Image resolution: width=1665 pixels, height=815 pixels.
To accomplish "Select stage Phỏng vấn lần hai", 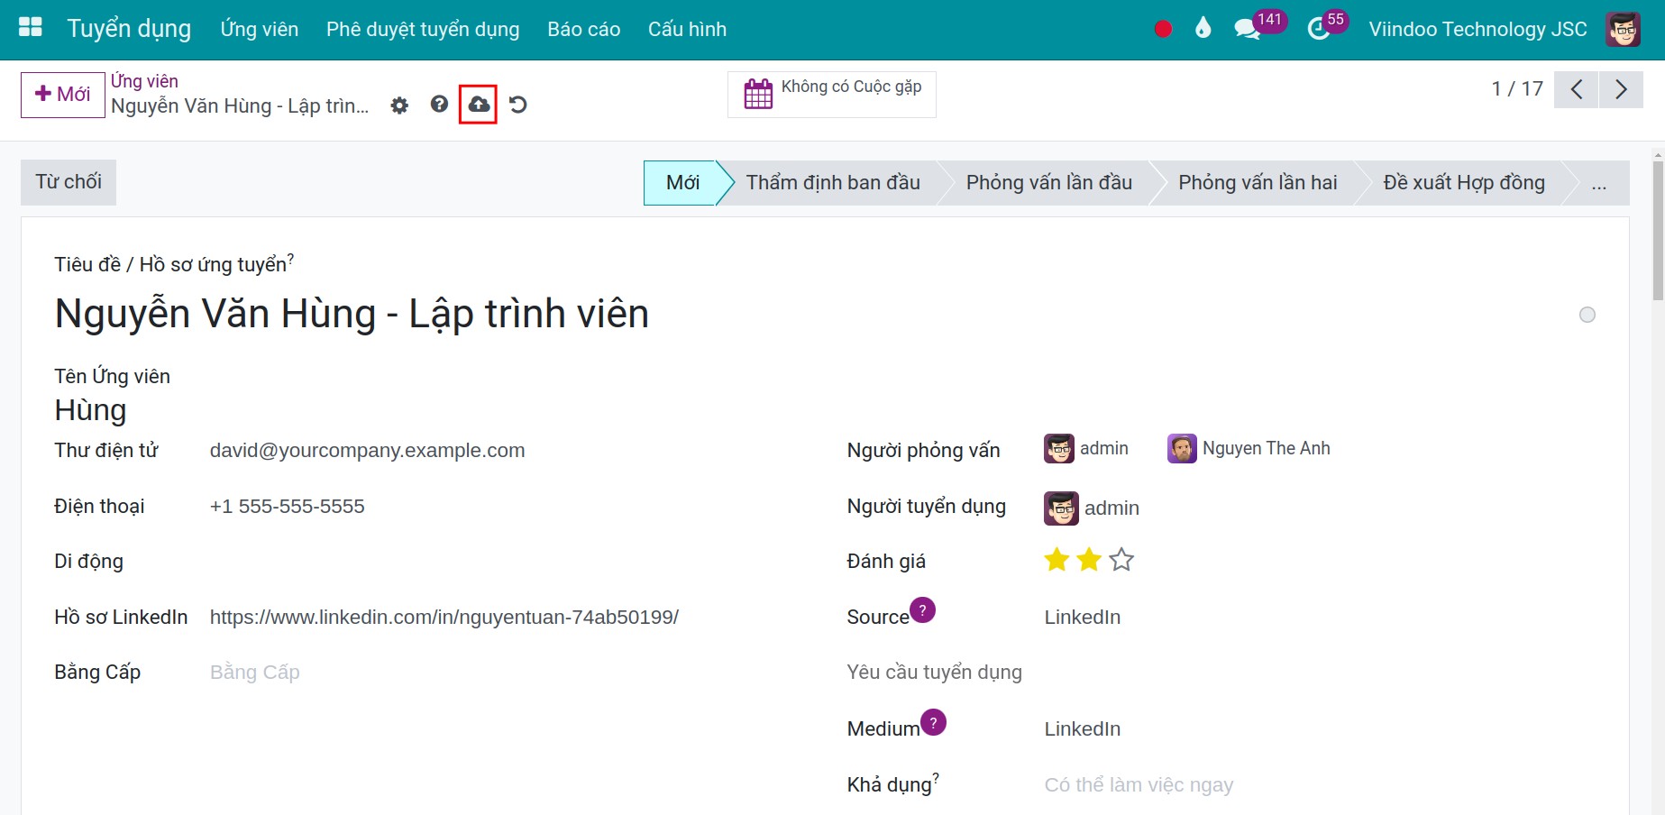I will pyautogui.click(x=1258, y=183).
